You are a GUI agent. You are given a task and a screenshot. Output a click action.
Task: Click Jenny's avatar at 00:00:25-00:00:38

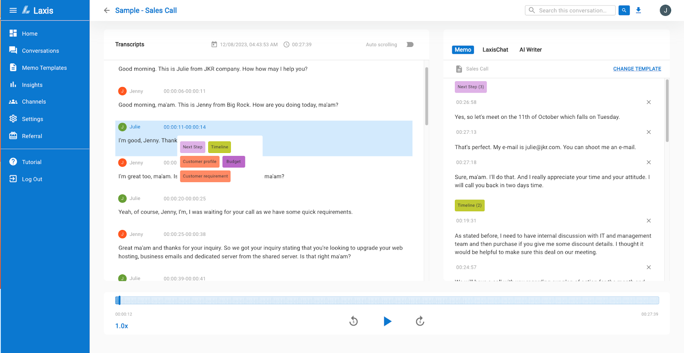coord(122,234)
